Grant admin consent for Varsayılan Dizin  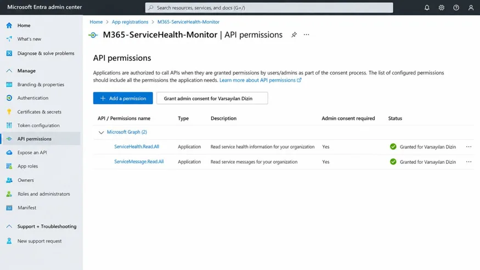pyautogui.click(x=212, y=98)
